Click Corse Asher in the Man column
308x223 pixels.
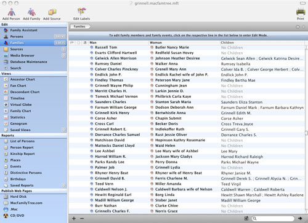point(106,119)
